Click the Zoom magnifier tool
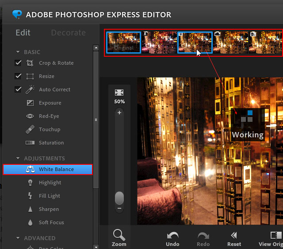The height and width of the screenshot is (249, 283). (x=119, y=237)
